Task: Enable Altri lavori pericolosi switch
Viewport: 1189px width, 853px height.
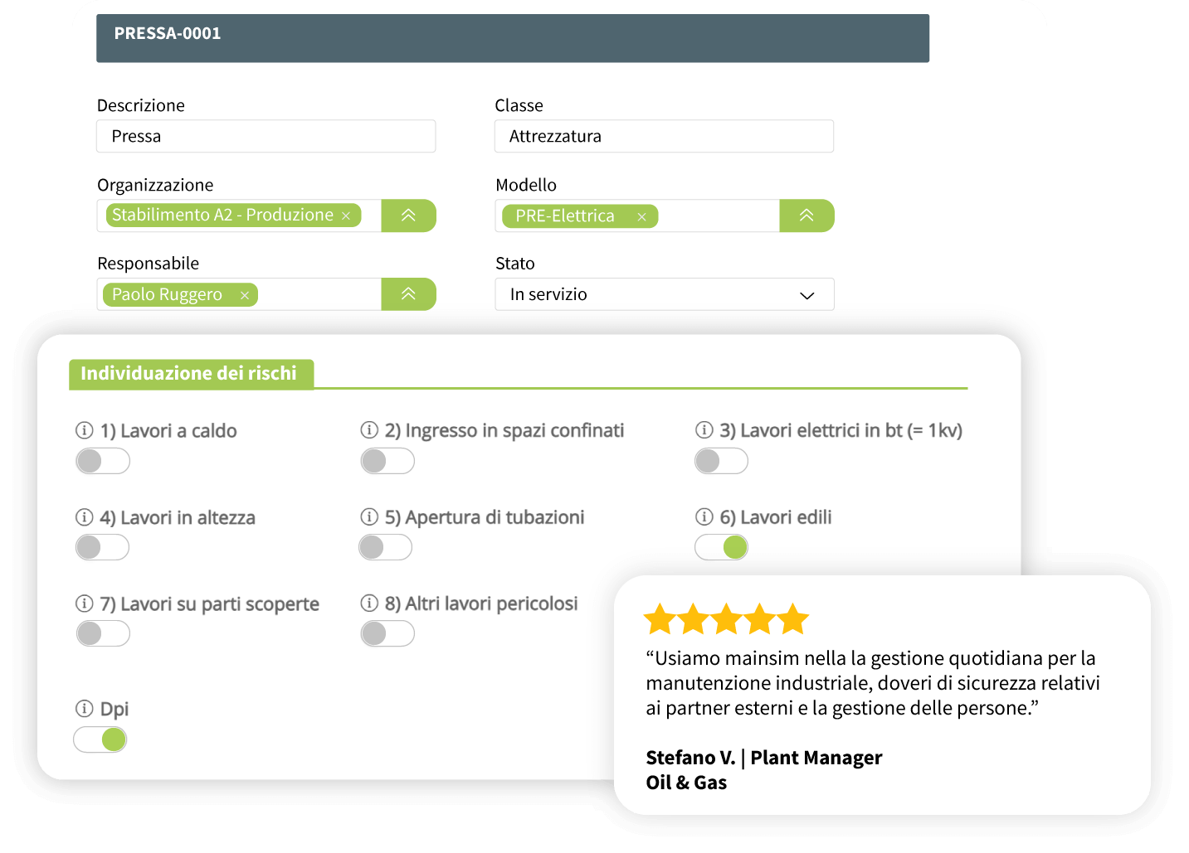Action: pos(387,633)
